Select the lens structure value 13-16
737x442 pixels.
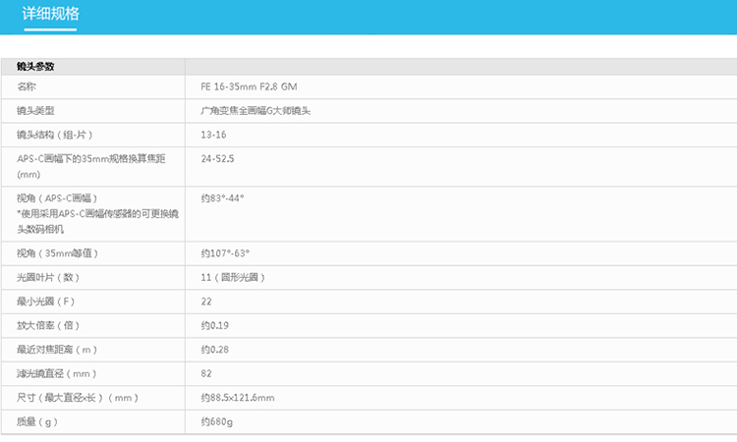tap(213, 135)
